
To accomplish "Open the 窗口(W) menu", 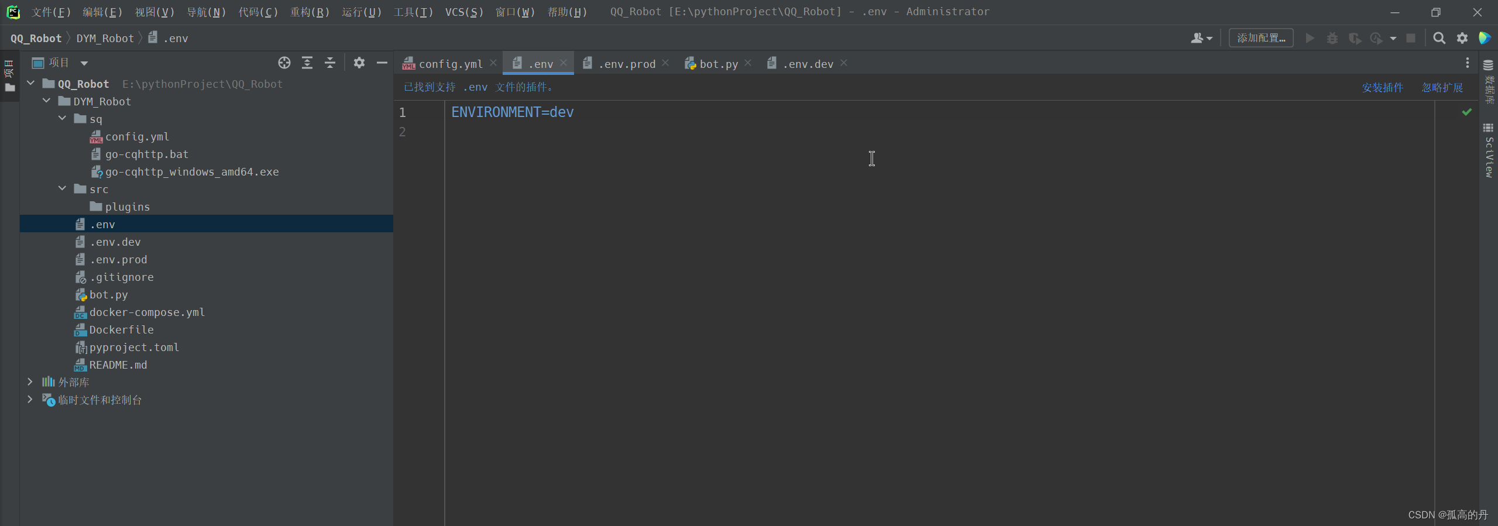I will [515, 12].
